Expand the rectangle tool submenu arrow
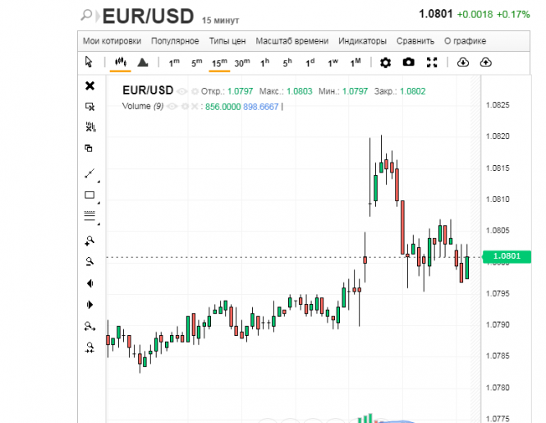The image size is (546, 423). click(99, 203)
